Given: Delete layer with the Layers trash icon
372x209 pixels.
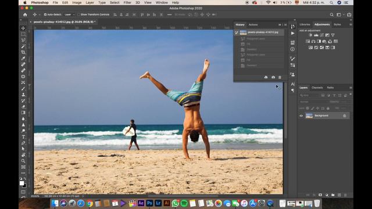Looking at the screenshot, I should pyautogui.click(x=345, y=195).
